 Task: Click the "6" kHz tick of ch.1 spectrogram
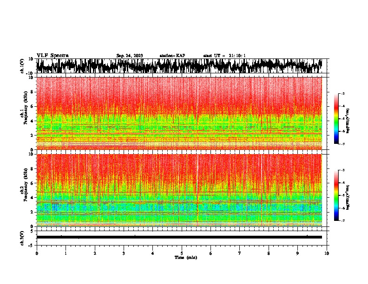32,106
